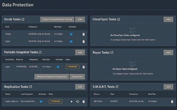Toggle enabled checkbox for replication task
This screenshot has width=177, height=110.
(x=41, y=102)
